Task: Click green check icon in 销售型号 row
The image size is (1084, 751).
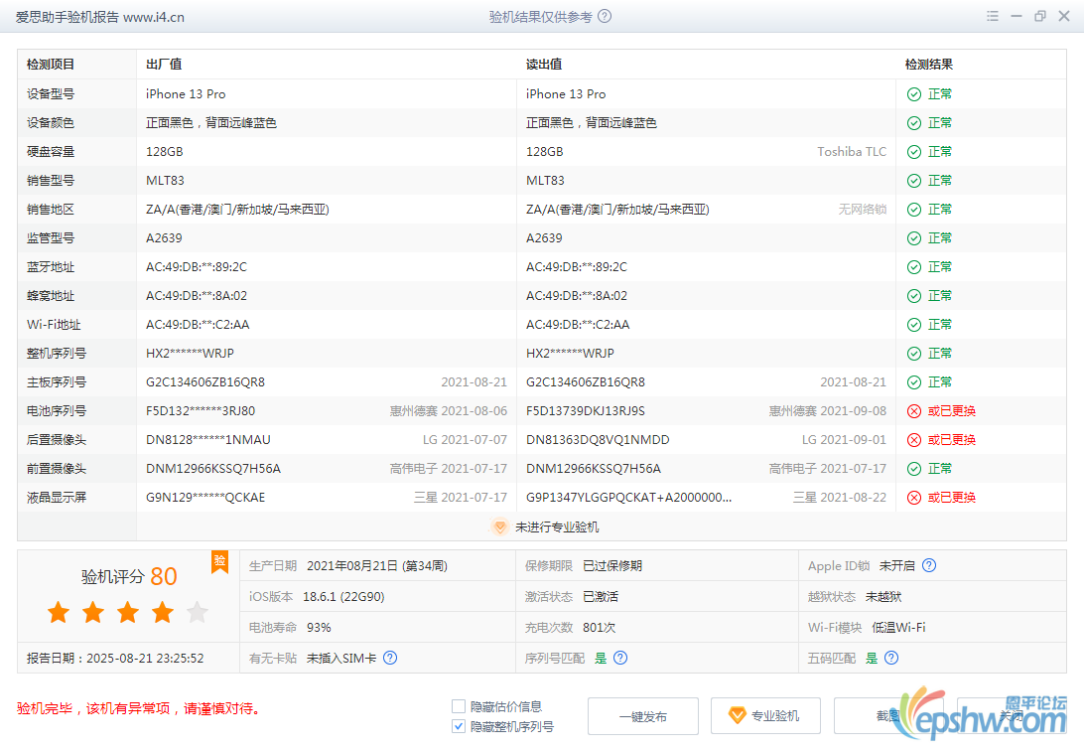Action: (x=914, y=181)
